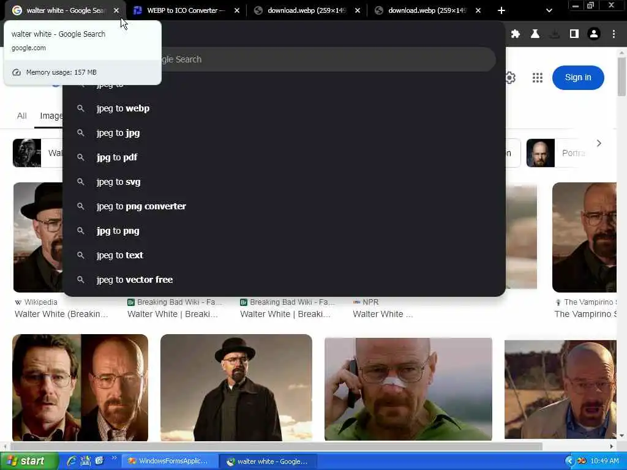Screen dimensions: 627x470
Task: Click the horizontal scrollbar track
Action: [308, 446]
